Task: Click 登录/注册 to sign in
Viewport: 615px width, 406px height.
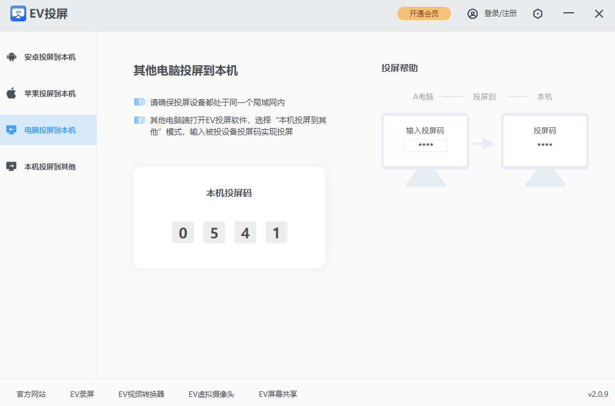Action: click(x=500, y=13)
